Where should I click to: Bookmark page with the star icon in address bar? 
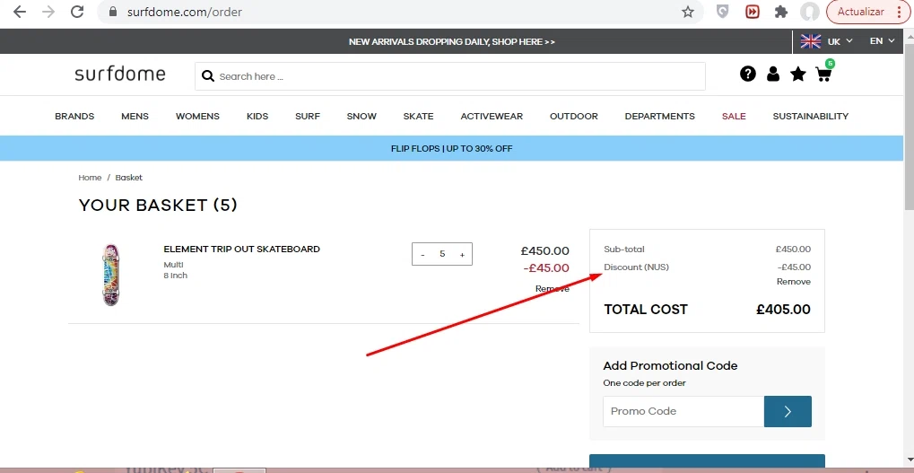point(688,12)
